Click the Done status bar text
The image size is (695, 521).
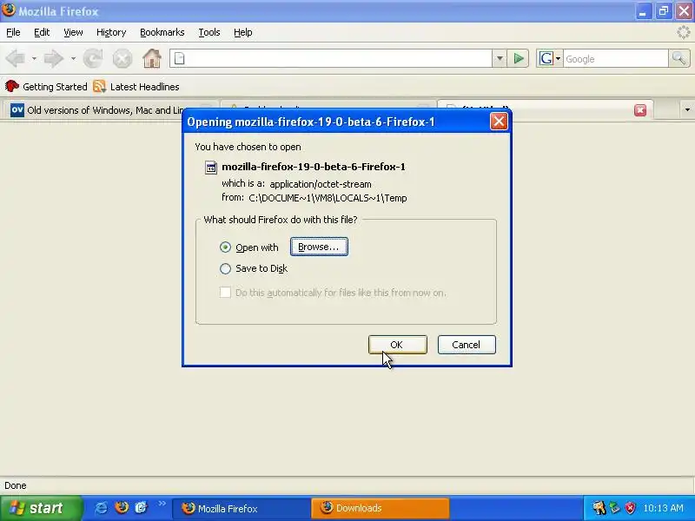16,485
